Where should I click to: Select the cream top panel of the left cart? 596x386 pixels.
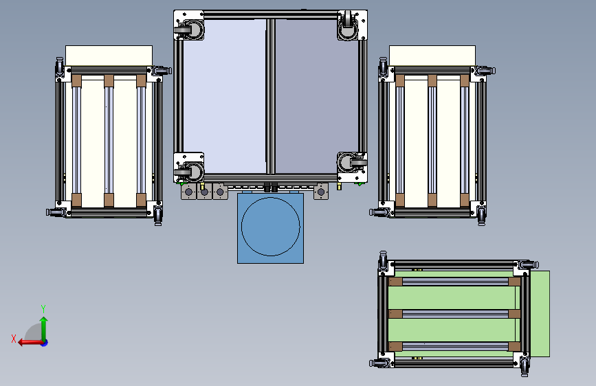[109, 56]
